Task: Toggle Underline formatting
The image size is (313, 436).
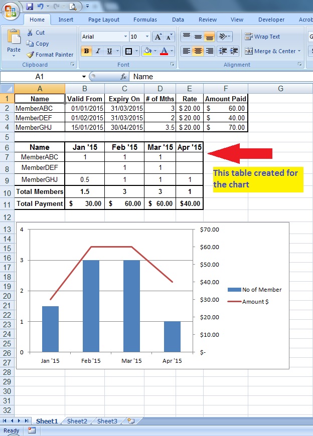Action: (x=109, y=51)
